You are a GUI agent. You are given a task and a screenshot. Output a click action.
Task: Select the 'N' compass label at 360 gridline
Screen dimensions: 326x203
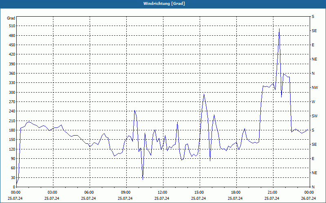tap(313, 73)
